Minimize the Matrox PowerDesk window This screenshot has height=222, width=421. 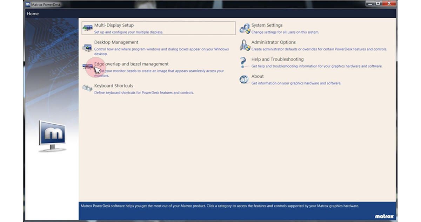coord(370,3)
